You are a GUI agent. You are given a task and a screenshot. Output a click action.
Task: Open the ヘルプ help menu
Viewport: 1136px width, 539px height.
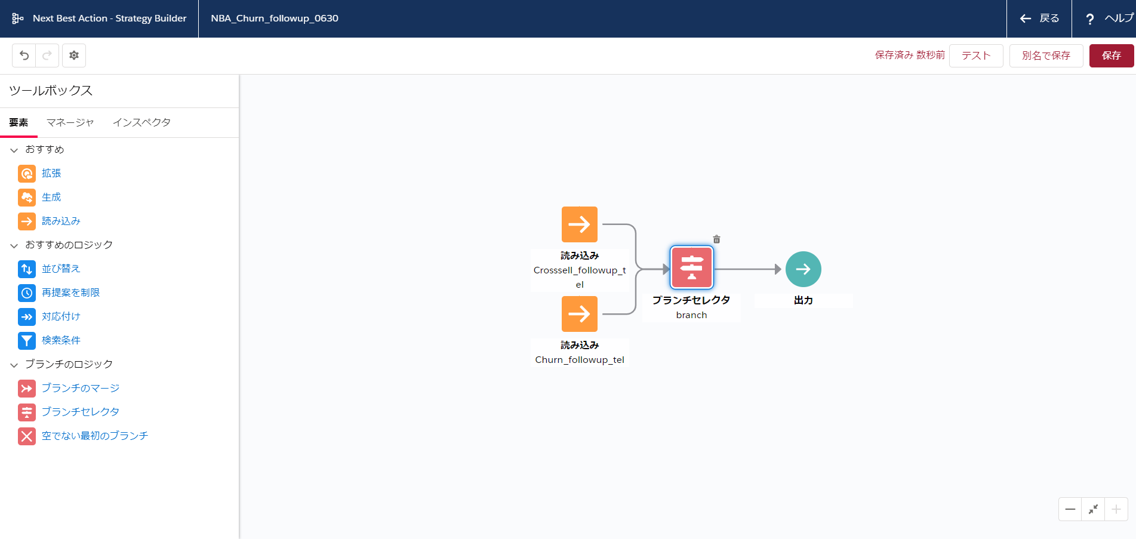point(1104,19)
